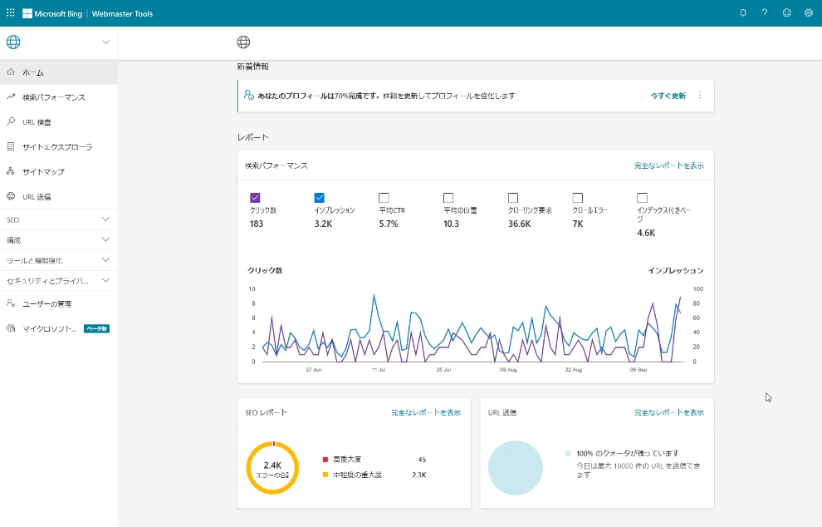Enable the インデックス付きページ checkbox
The height and width of the screenshot is (527, 822).
[642, 197]
